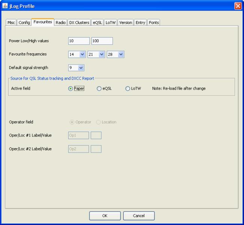Select the Paper radio button
Screen dimensions: 244x225
[x=70, y=88]
